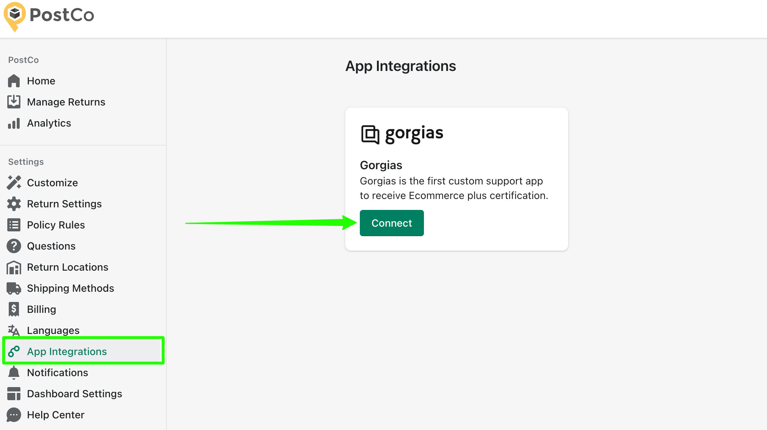Screen dimensions: 767x430
Task: Click the Billing dollar receipt icon
Action: [14, 309]
